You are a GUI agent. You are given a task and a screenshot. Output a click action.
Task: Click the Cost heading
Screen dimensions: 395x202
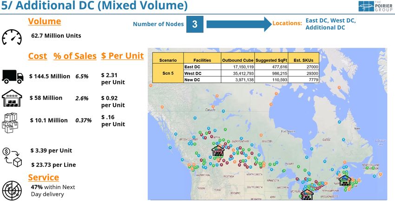38,56
